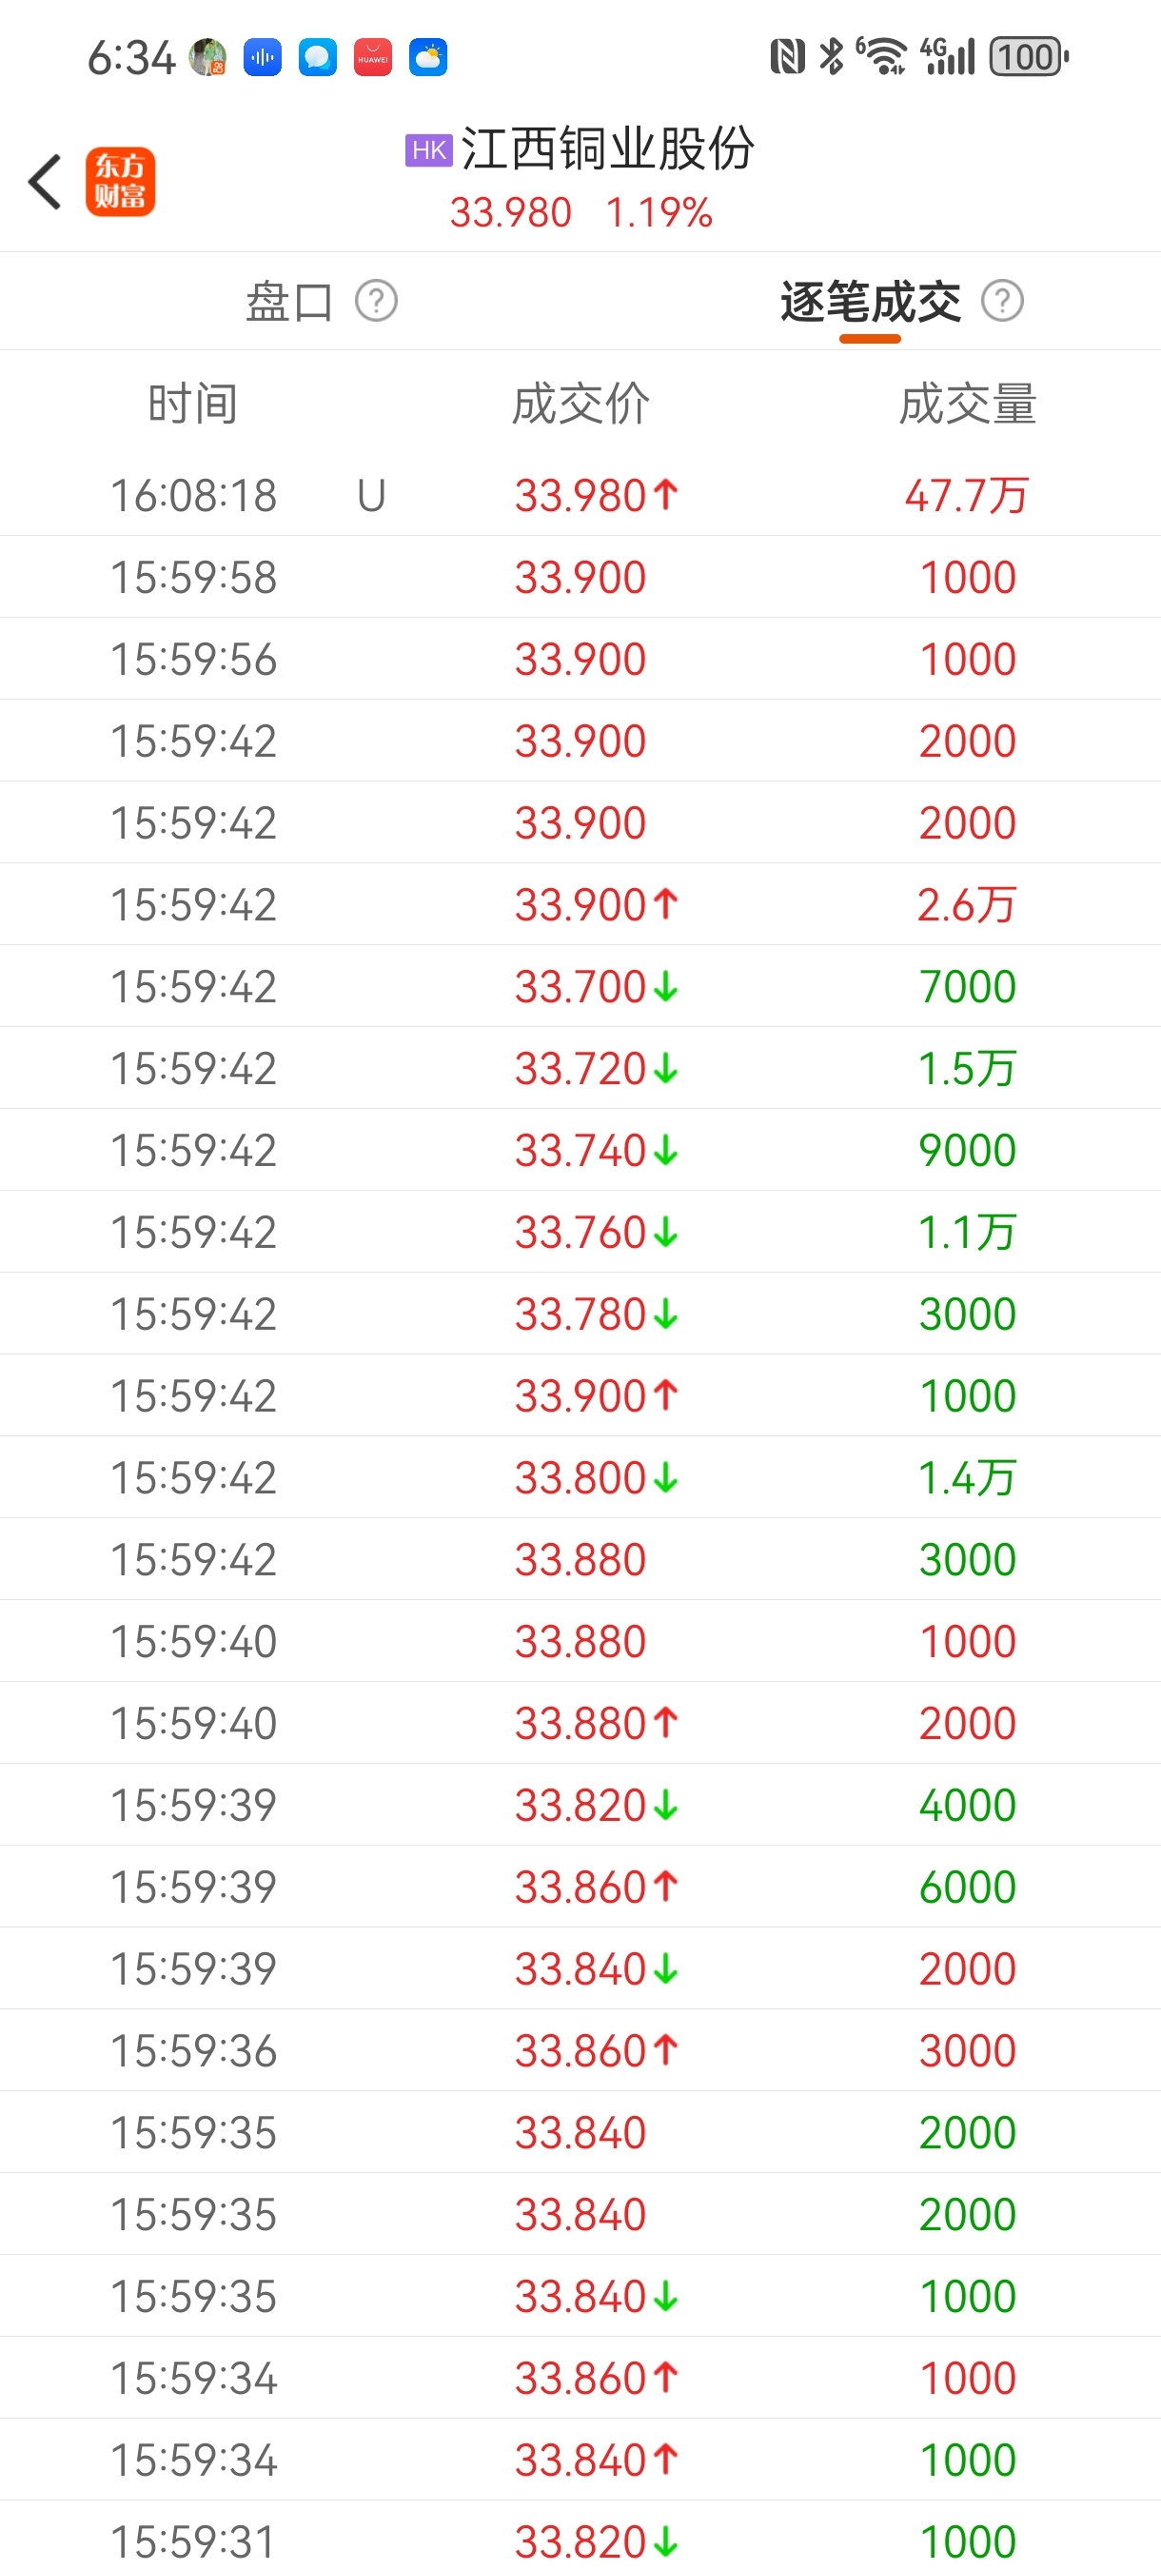
Task: Tap the 时间 column header
Action: point(192,404)
